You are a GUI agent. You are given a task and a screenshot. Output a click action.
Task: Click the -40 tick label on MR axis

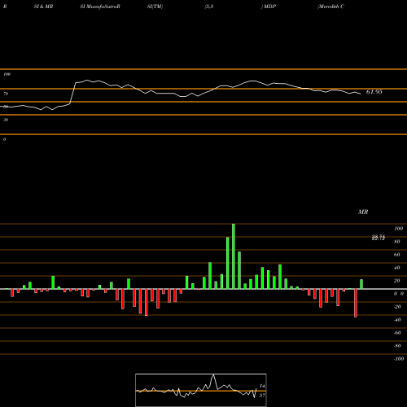coord(397,320)
